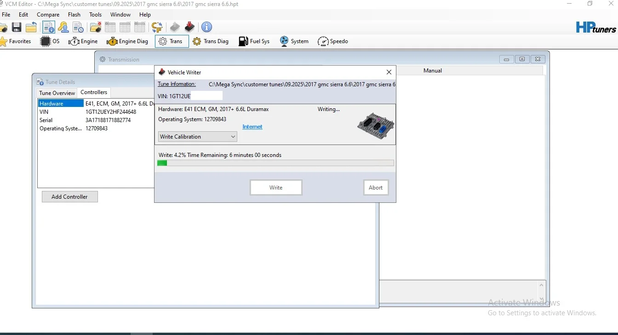This screenshot has width=618, height=335.
Task: Click the Write progress status text
Action: click(x=220, y=155)
